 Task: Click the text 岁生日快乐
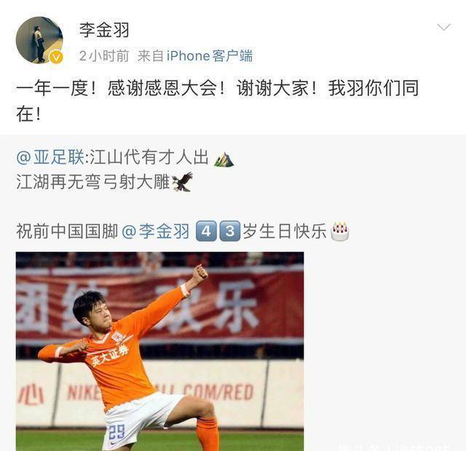pyautogui.click(x=285, y=231)
